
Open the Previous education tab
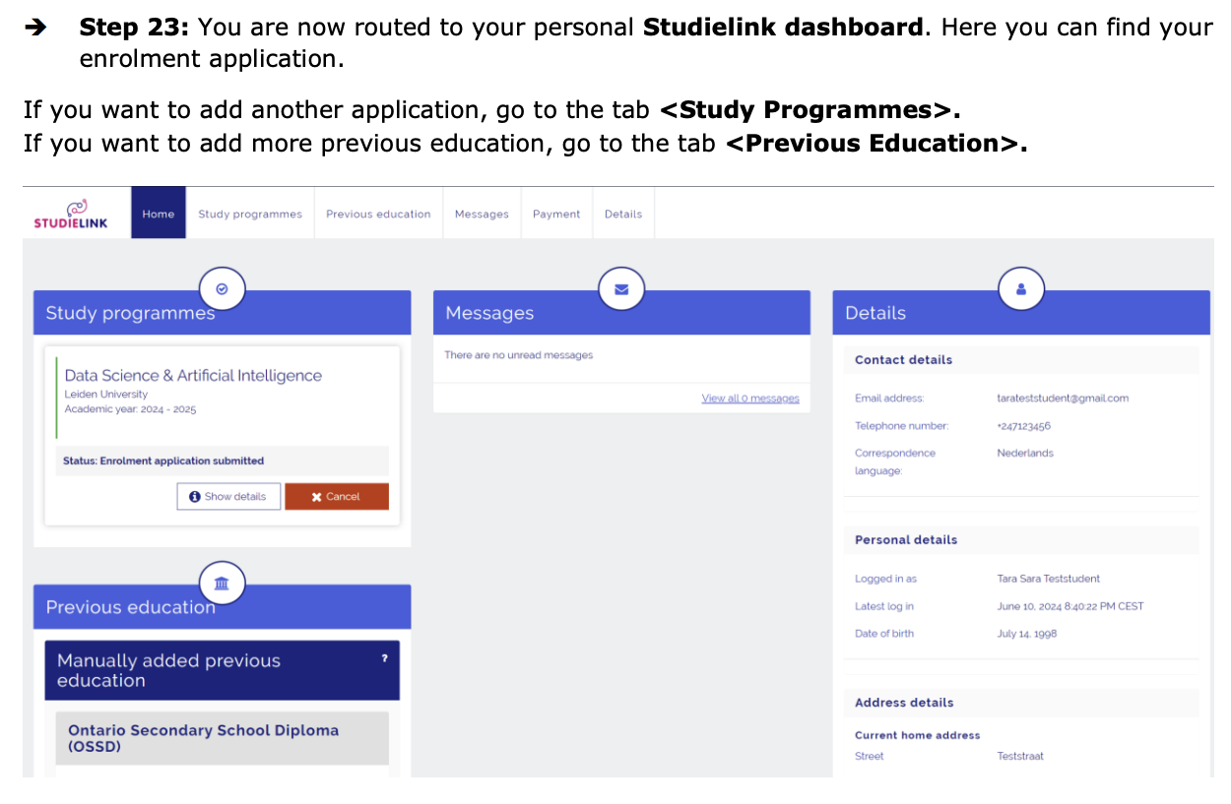point(378,214)
